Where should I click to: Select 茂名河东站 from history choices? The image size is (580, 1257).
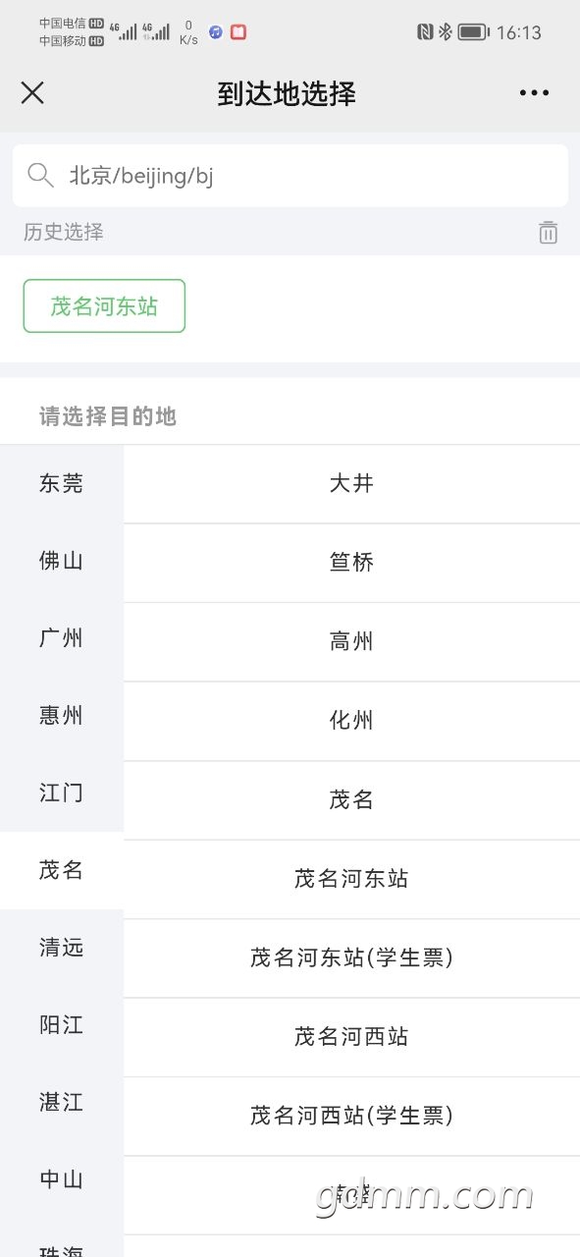tap(104, 306)
